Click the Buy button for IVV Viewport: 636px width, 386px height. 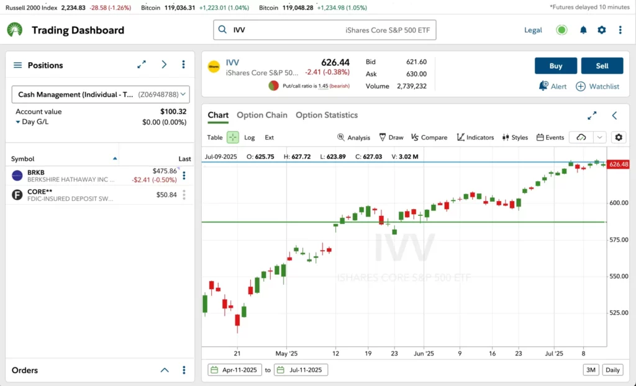pos(555,65)
